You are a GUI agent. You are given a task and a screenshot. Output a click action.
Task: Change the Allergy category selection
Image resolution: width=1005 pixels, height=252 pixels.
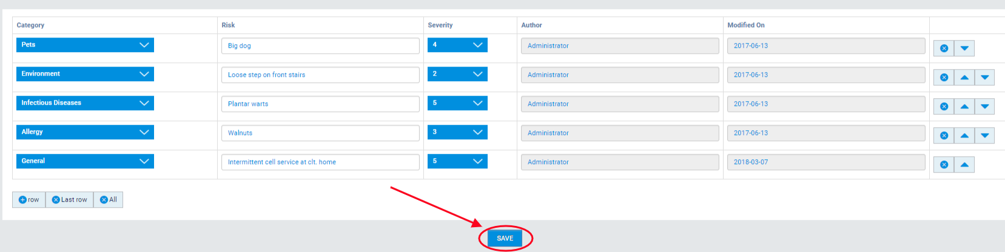(x=85, y=132)
